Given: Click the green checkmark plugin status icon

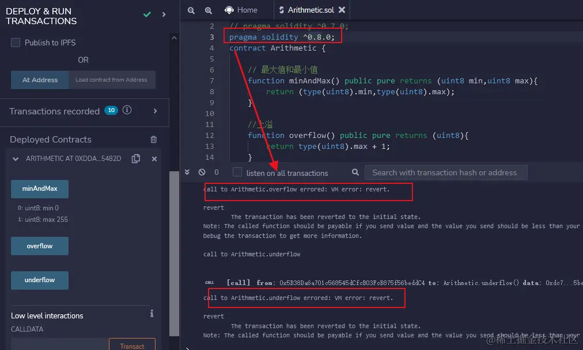Looking at the screenshot, I should tap(147, 14).
